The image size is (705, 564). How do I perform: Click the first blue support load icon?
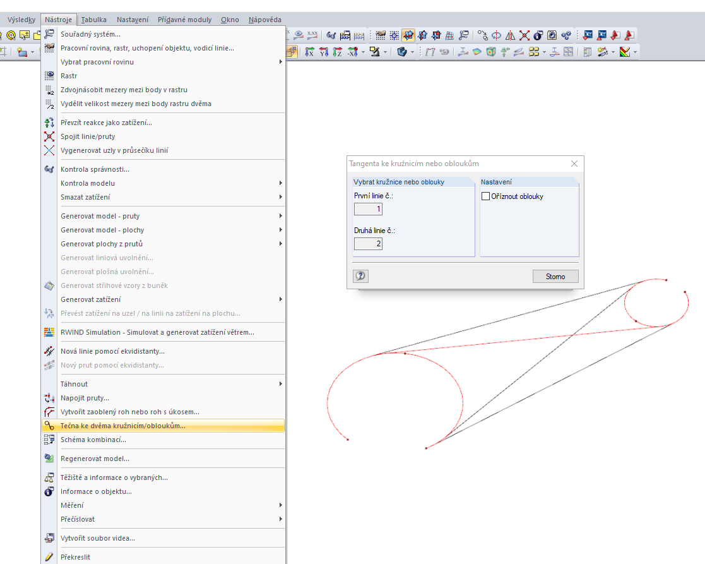(587, 35)
